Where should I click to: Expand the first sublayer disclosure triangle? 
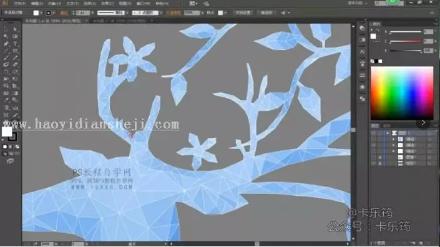[x=393, y=139]
